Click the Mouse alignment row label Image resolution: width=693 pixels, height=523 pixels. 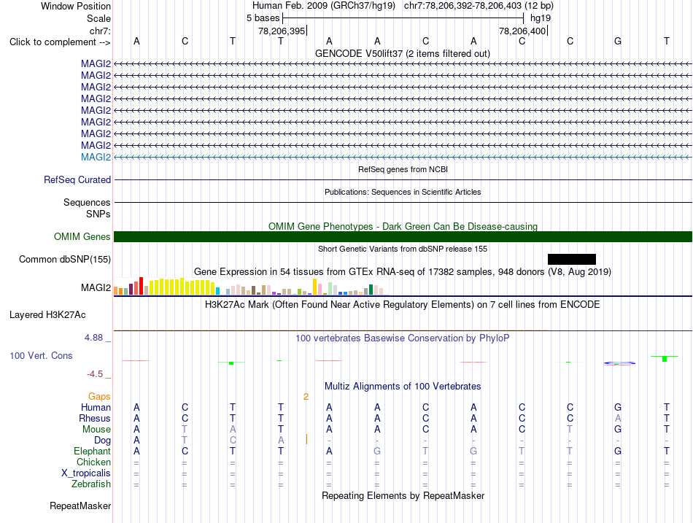tap(96, 430)
